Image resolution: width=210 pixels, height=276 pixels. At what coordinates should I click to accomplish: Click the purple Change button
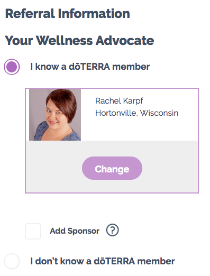pyautogui.click(x=112, y=168)
